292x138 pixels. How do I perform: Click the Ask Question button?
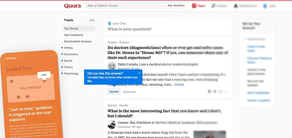point(176,6)
